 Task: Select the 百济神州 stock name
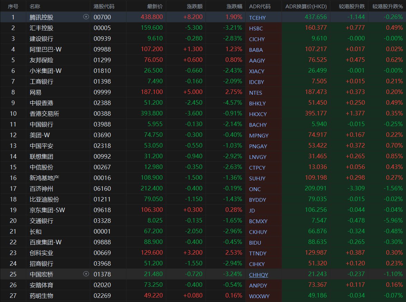coord(41,189)
